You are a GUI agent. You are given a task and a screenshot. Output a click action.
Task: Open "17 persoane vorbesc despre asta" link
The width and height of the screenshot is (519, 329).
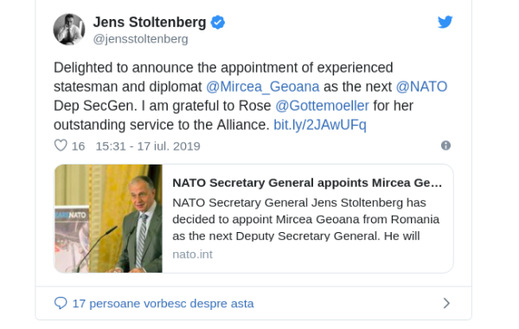coord(163,304)
